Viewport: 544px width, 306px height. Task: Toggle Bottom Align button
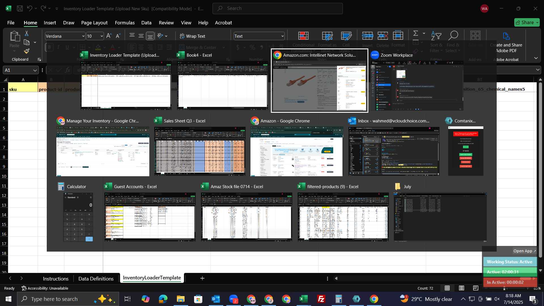pyautogui.click(x=150, y=36)
